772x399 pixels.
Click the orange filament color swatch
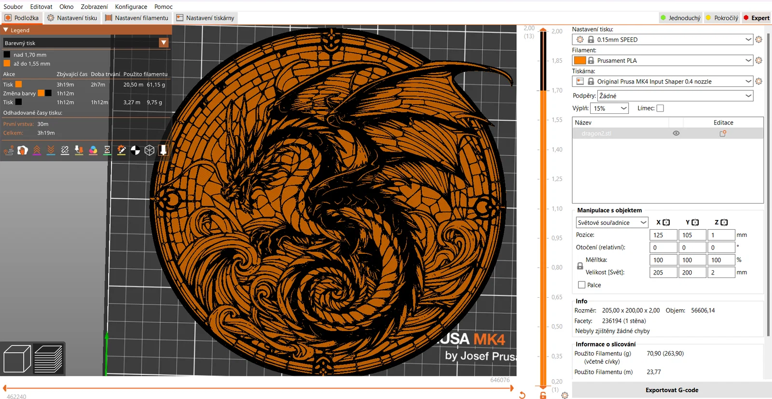pyautogui.click(x=580, y=60)
